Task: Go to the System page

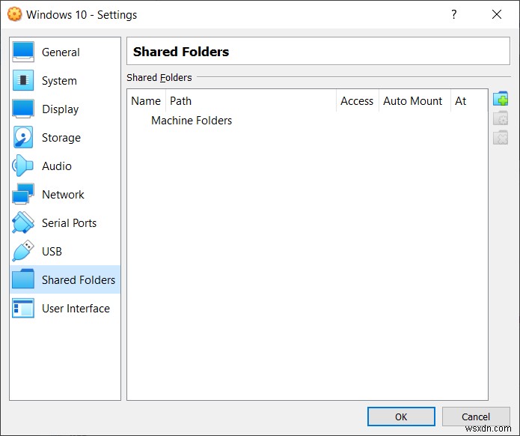Action: point(59,81)
